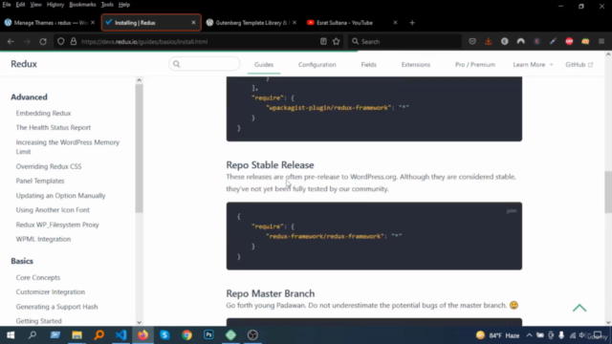Open the View menu

(x=35, y=5)
